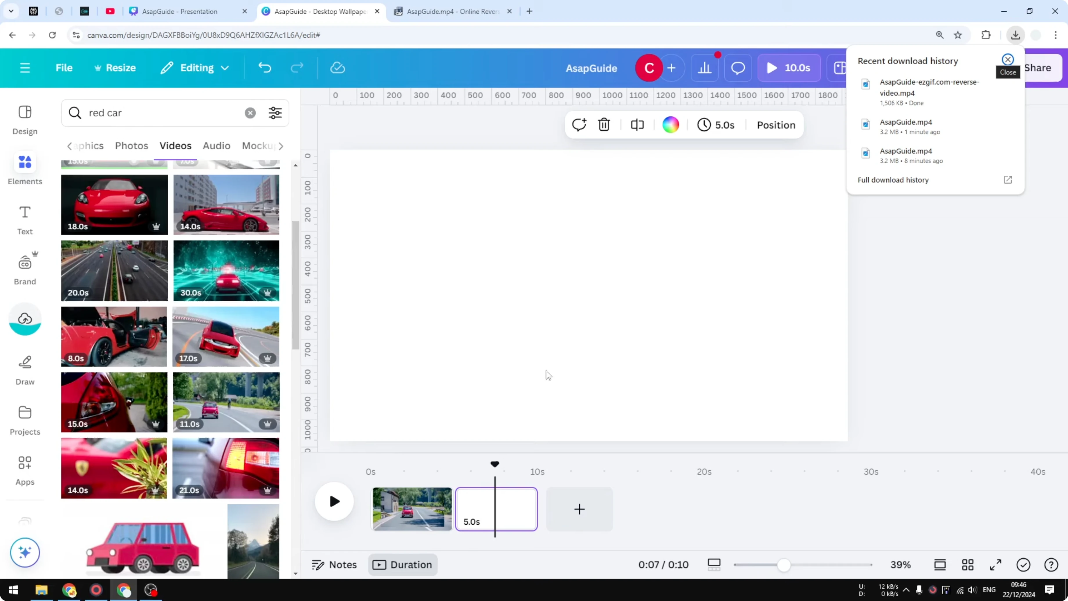Open the comments panel
The width and height of the screenshot is (1068, 601).
[x=737, y=68]
